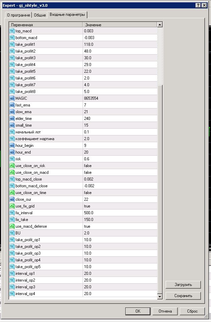
Task: Select the interval_op2 row name
Action: [x=26, y=280]
